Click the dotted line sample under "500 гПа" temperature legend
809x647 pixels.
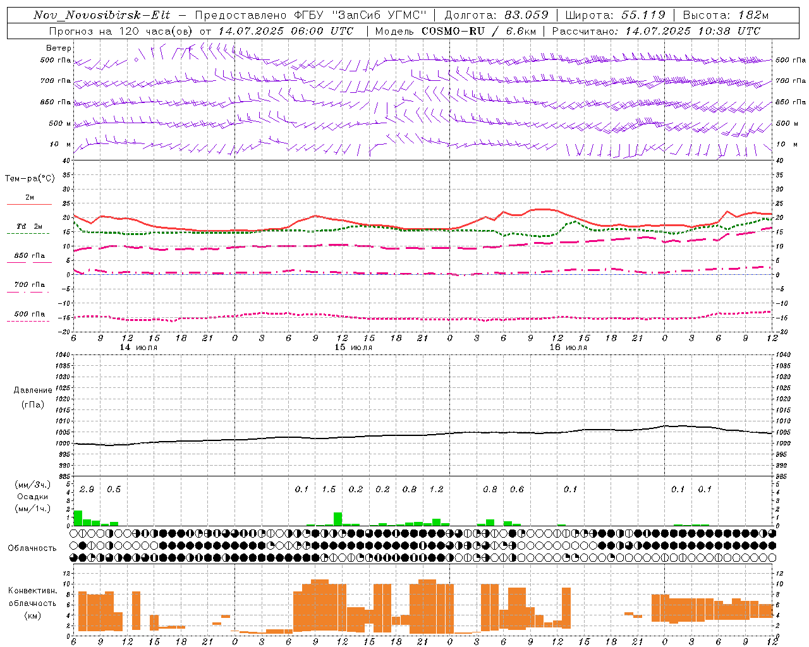[28, 321]
